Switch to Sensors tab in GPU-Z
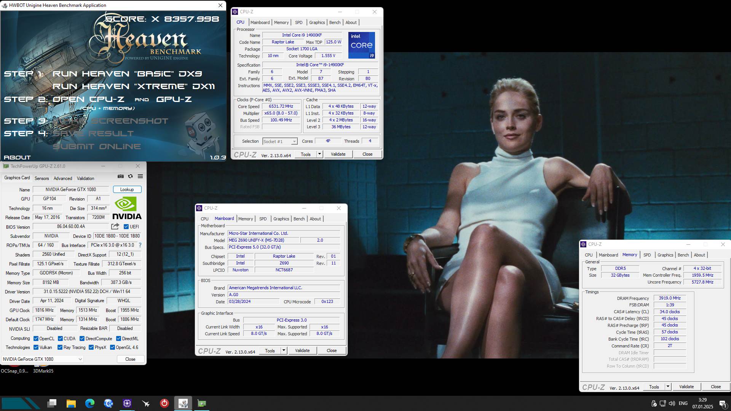731x411 pixels. 41,178
